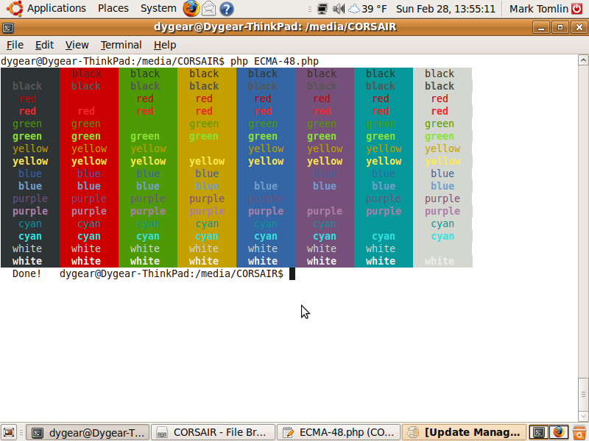Open the Evolution mail launcher icon
This screenshot has height=441, width=589.
coord(209,9)
